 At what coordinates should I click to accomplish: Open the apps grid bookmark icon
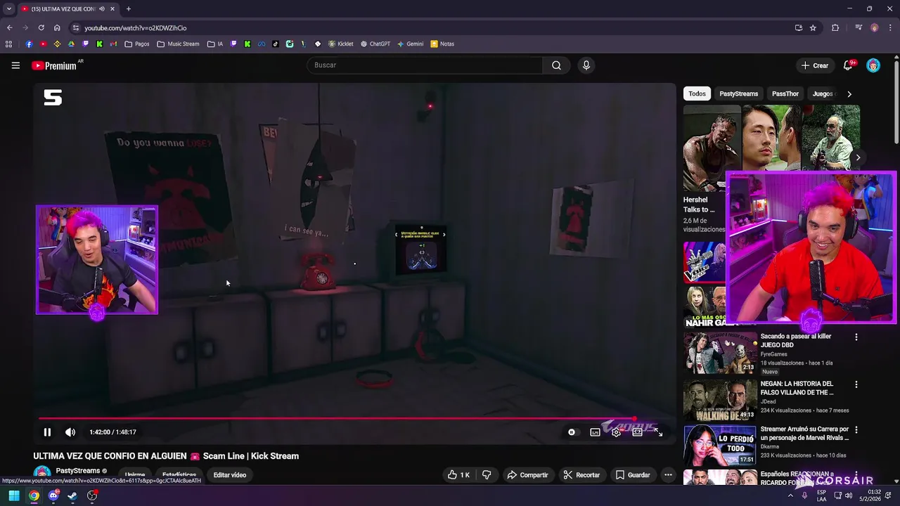click(x=8, y=44)
